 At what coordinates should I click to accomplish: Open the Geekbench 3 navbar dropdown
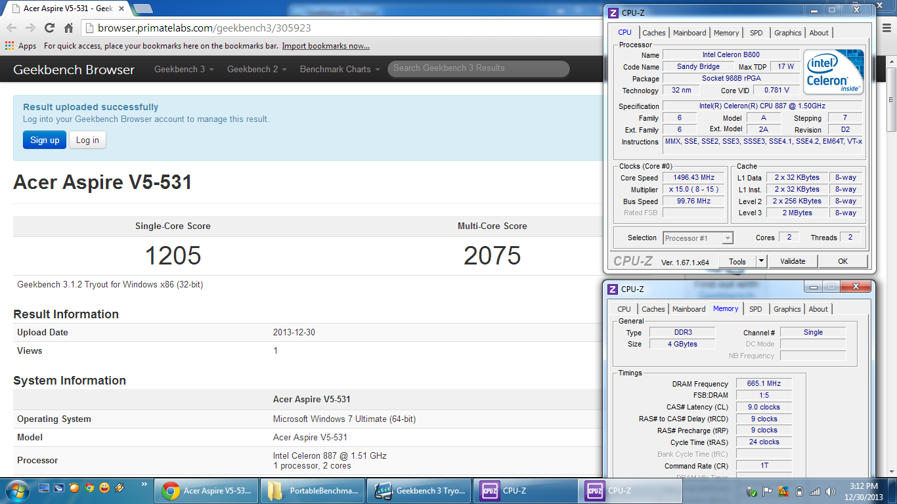184,69
